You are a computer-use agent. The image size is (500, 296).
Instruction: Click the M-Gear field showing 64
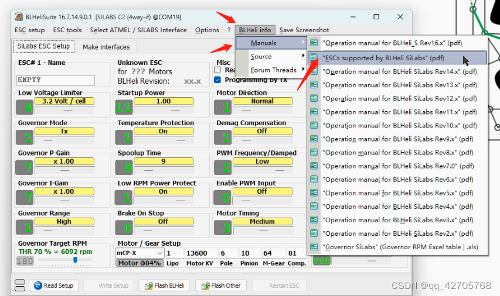tap(273, 253)
